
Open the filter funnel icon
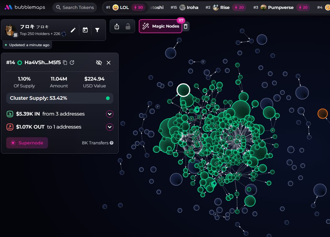tap(97, 30)
